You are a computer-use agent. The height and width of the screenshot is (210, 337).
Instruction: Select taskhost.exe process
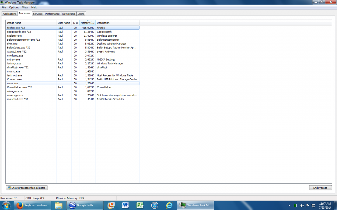72,75
